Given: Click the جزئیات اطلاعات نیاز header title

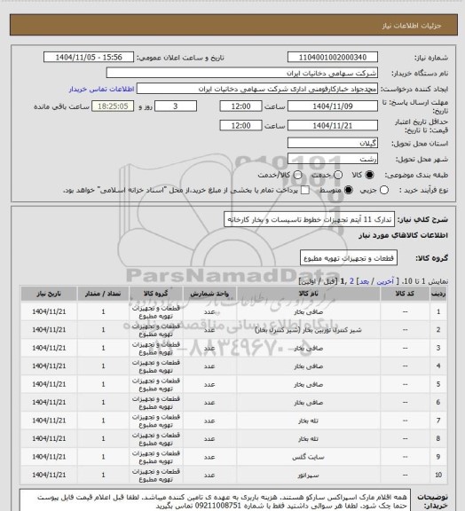Looking at the screenshot, I should click(x=412, y=26).
